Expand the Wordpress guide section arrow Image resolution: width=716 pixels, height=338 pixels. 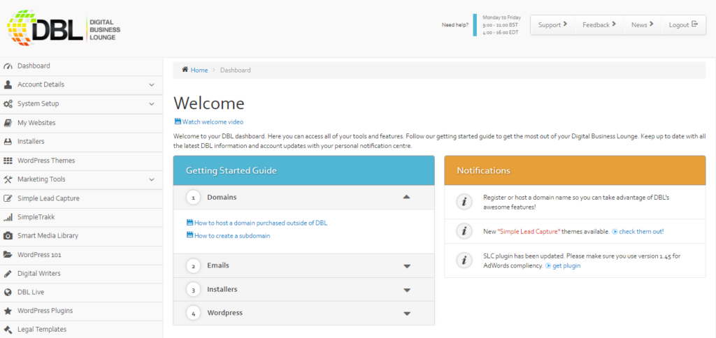[407, 314]
